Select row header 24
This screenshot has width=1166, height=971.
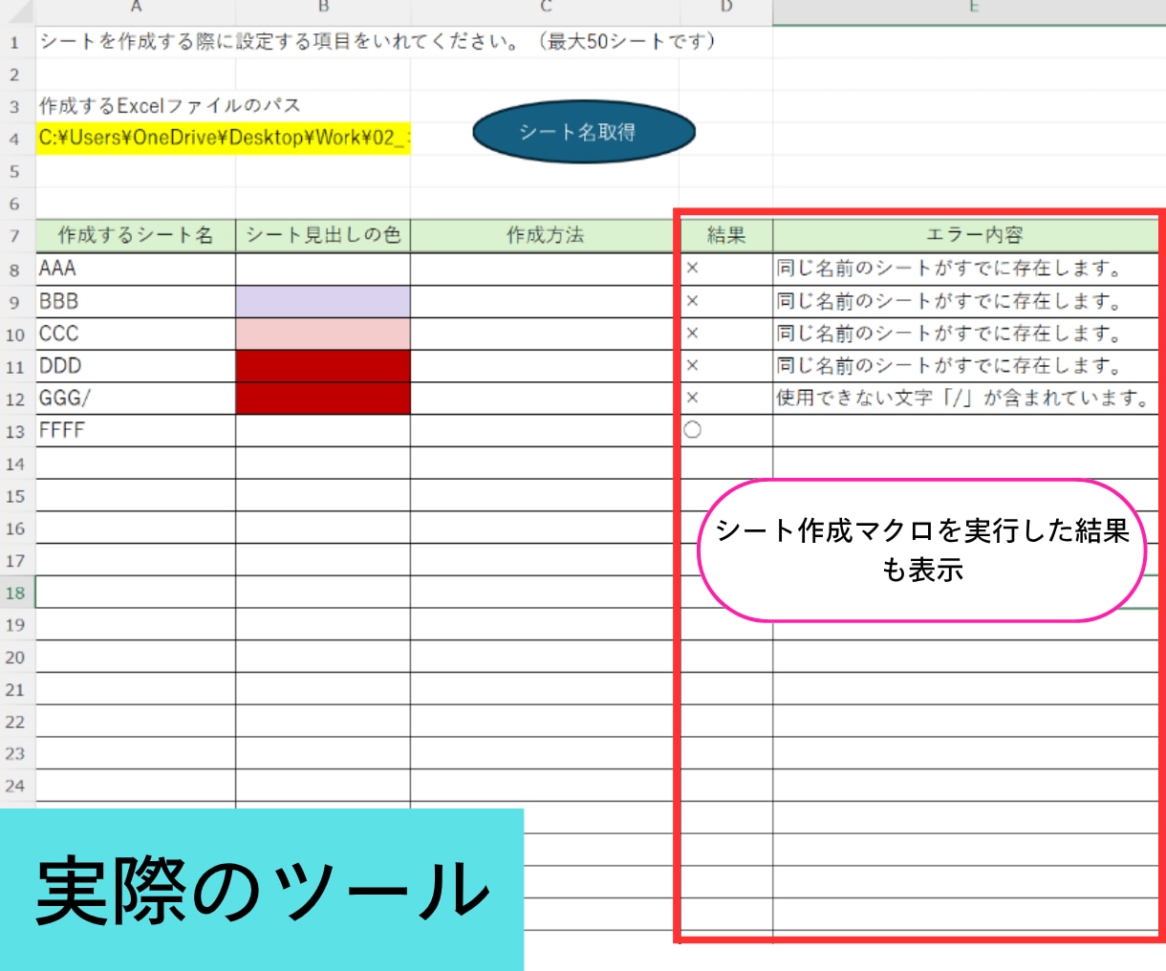coord(16,786)
